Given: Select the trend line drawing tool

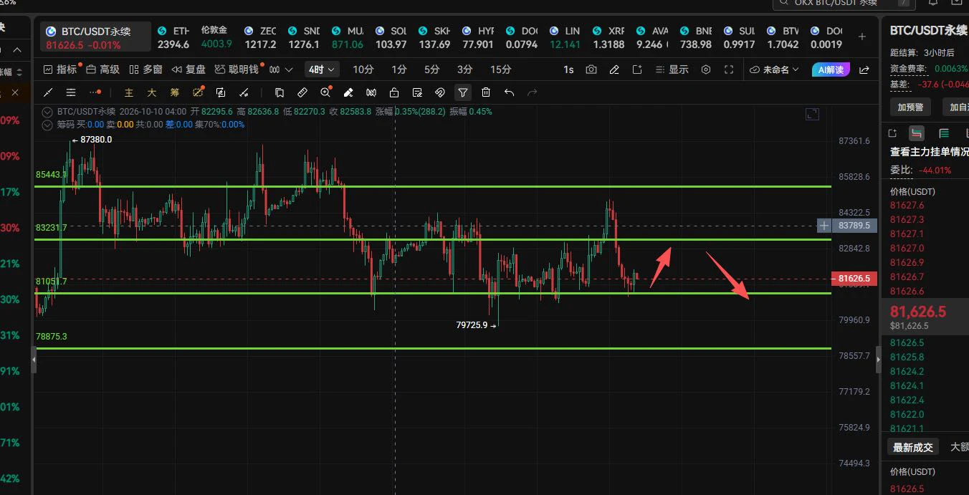Looking at the screenshot, I should pos(48,92).
